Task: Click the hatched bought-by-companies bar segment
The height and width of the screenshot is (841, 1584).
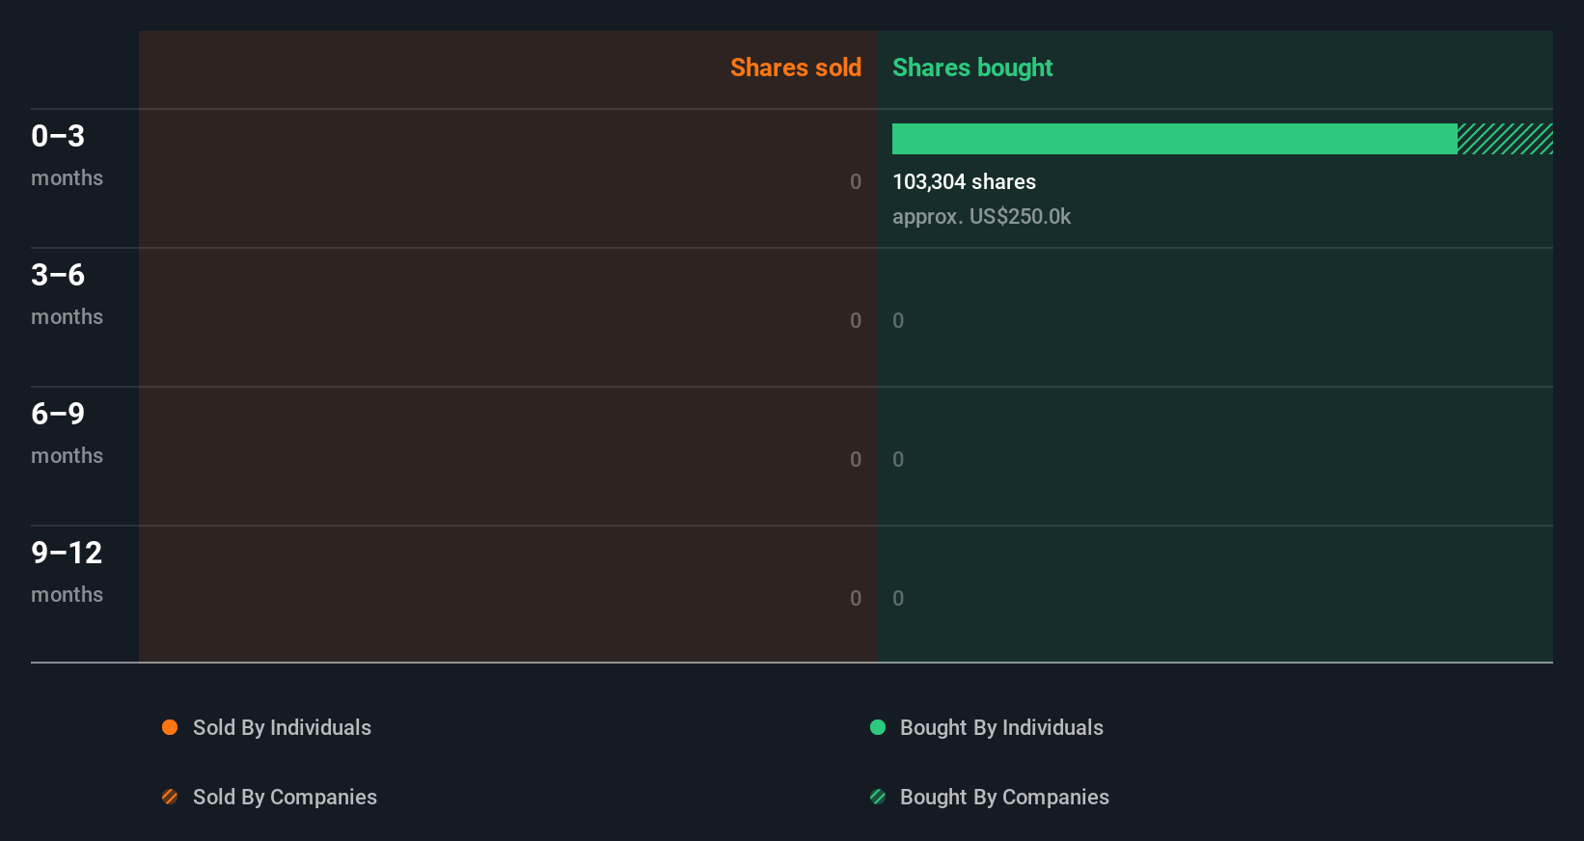Action: click(1505, 139)
